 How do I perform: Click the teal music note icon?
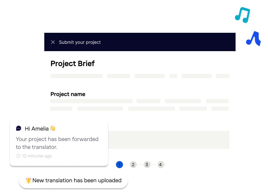(242, 15)
